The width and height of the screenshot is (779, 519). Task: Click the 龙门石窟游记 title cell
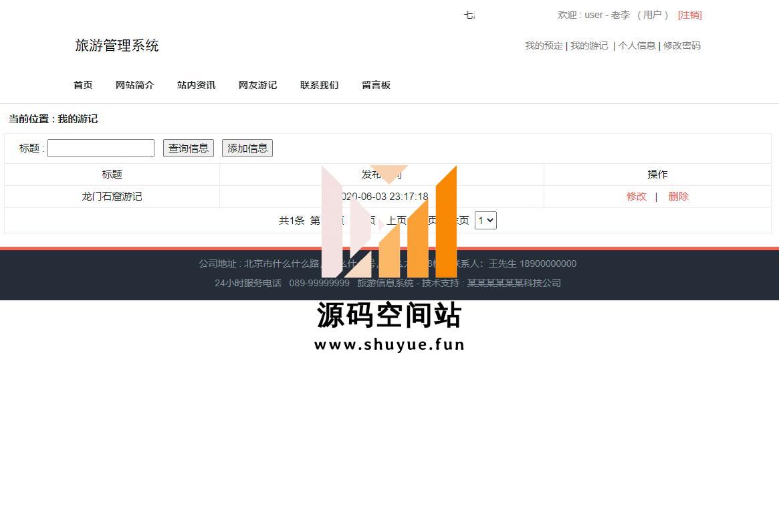[x=112, y=197]
